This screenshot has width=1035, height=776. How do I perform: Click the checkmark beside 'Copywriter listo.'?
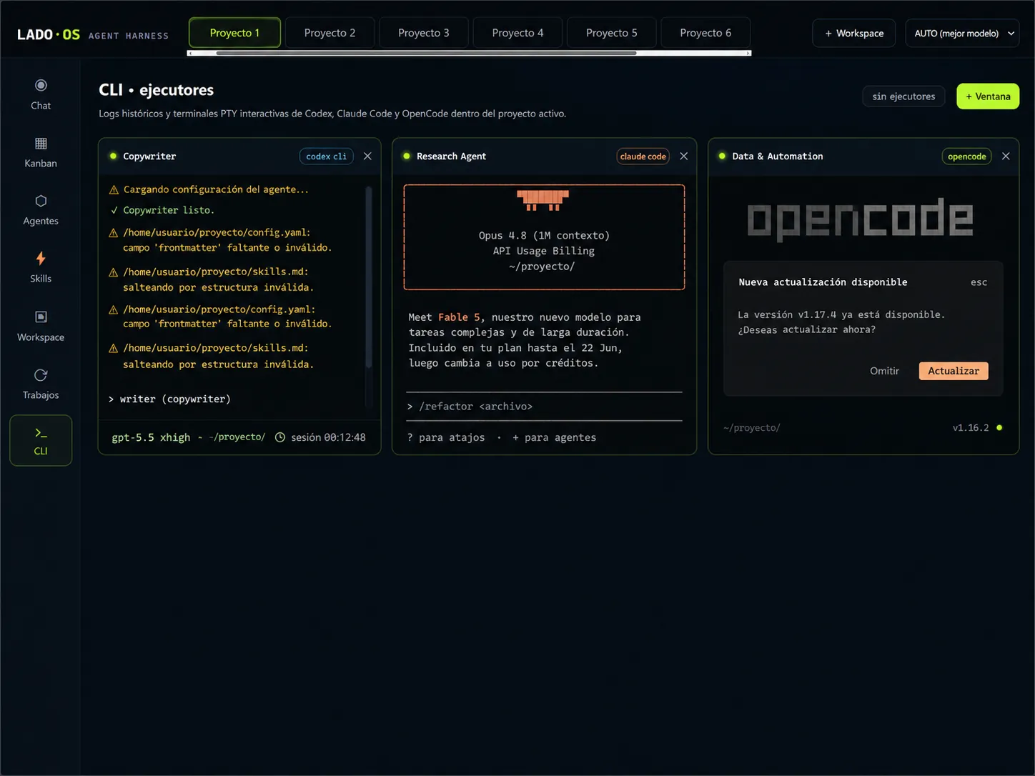[114, 210]
